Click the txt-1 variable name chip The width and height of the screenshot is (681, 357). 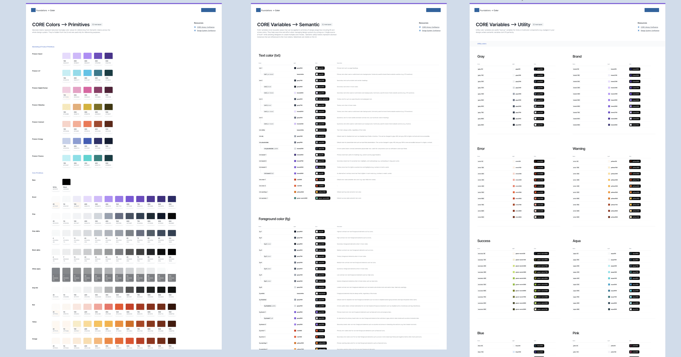(261, 68)
